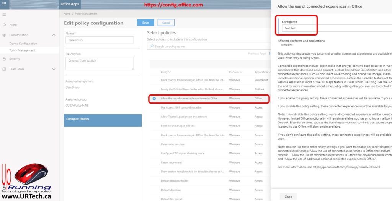Click the hamburger navigation menu icon
Viewport: 392px width, 201px height.
[4, 15]
